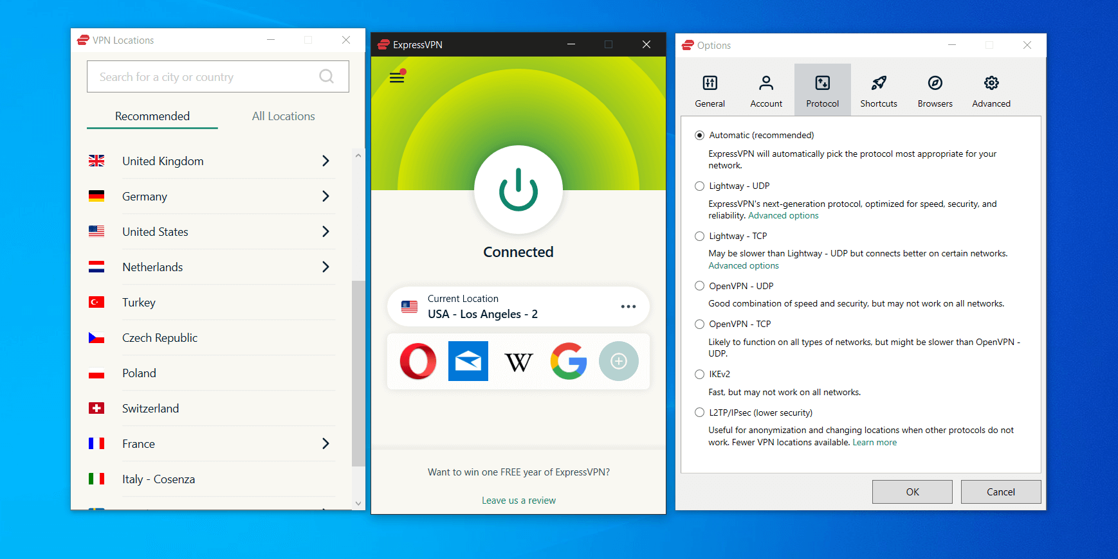Click the Poland flag icon
The image size is (1118, 559).
pyautogui.click(x=96, y=373)
